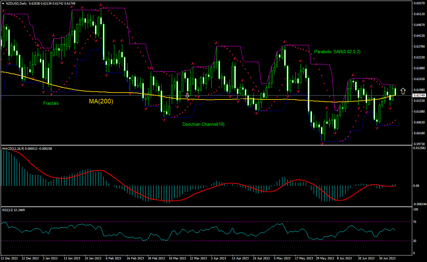Click the white up arrow beside the latest candle

pos(403,91)
